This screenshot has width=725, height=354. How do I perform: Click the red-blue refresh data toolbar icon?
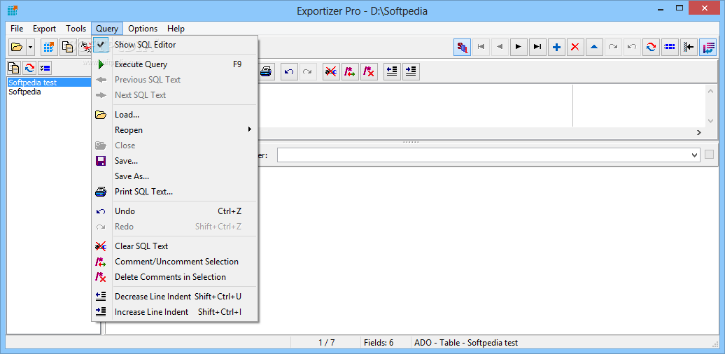click(651, 47)
